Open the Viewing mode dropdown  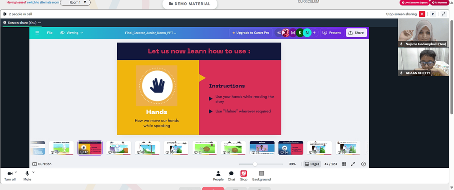[x=72, y=33]
